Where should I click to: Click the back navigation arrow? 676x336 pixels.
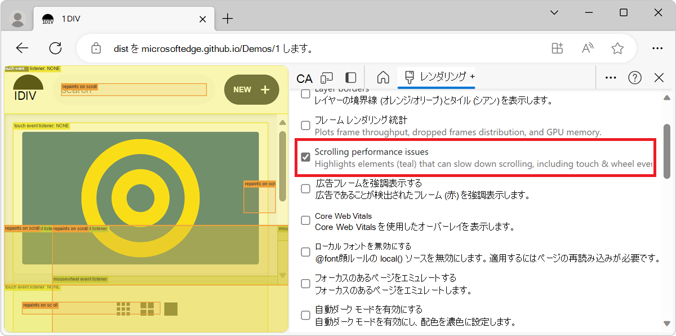click(x=22, y=48)
